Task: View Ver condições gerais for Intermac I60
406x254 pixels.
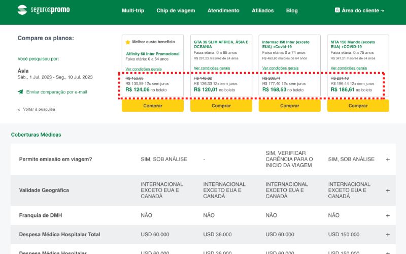Action: pos(280,68)
